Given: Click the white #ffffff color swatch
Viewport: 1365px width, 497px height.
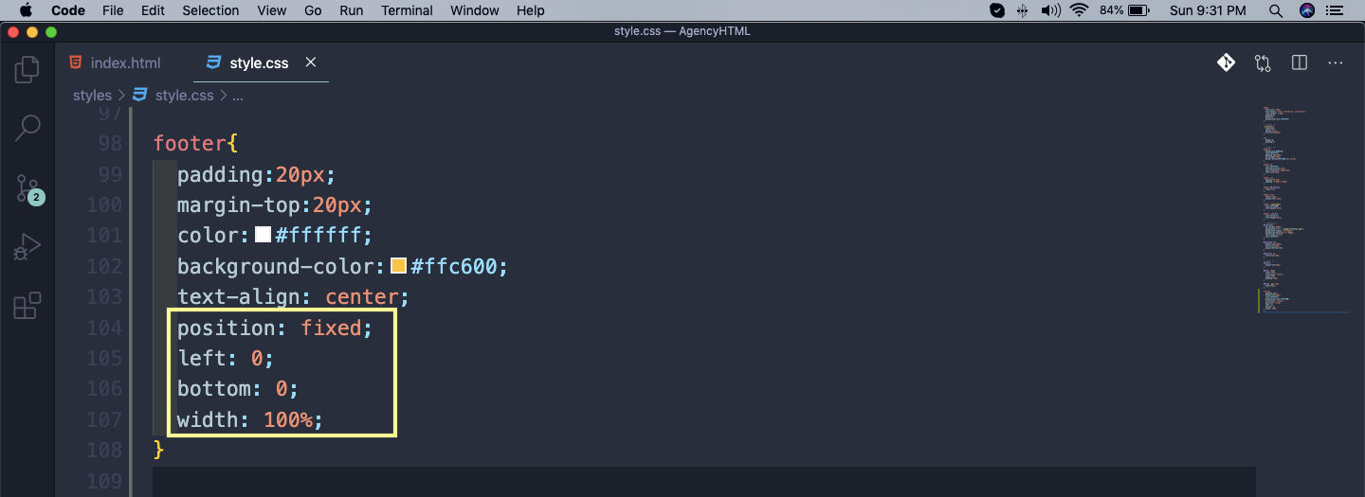Looking at the screenshot, I should [x=263, y=235].
